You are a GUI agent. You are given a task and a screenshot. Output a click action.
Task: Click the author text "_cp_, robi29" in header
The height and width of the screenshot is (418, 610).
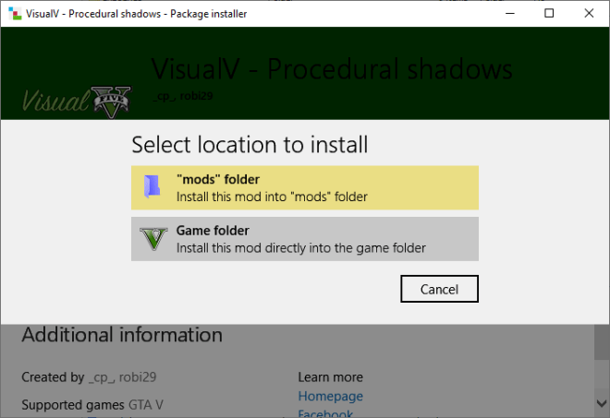(x=183, y=96)
